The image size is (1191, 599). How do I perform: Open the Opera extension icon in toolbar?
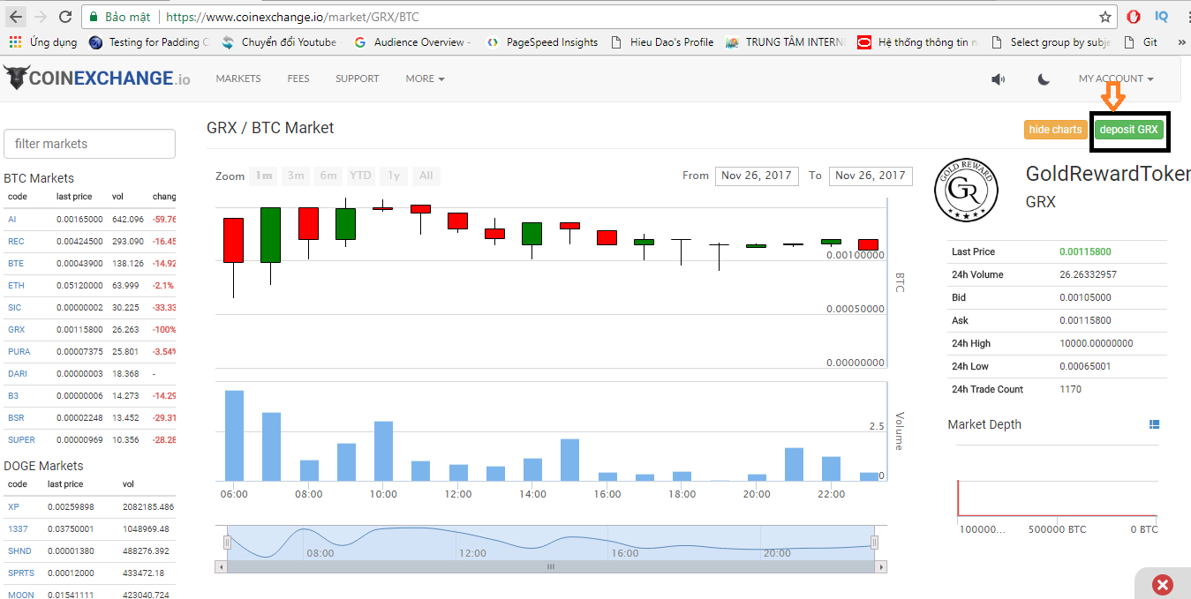tap(1134, 17)
